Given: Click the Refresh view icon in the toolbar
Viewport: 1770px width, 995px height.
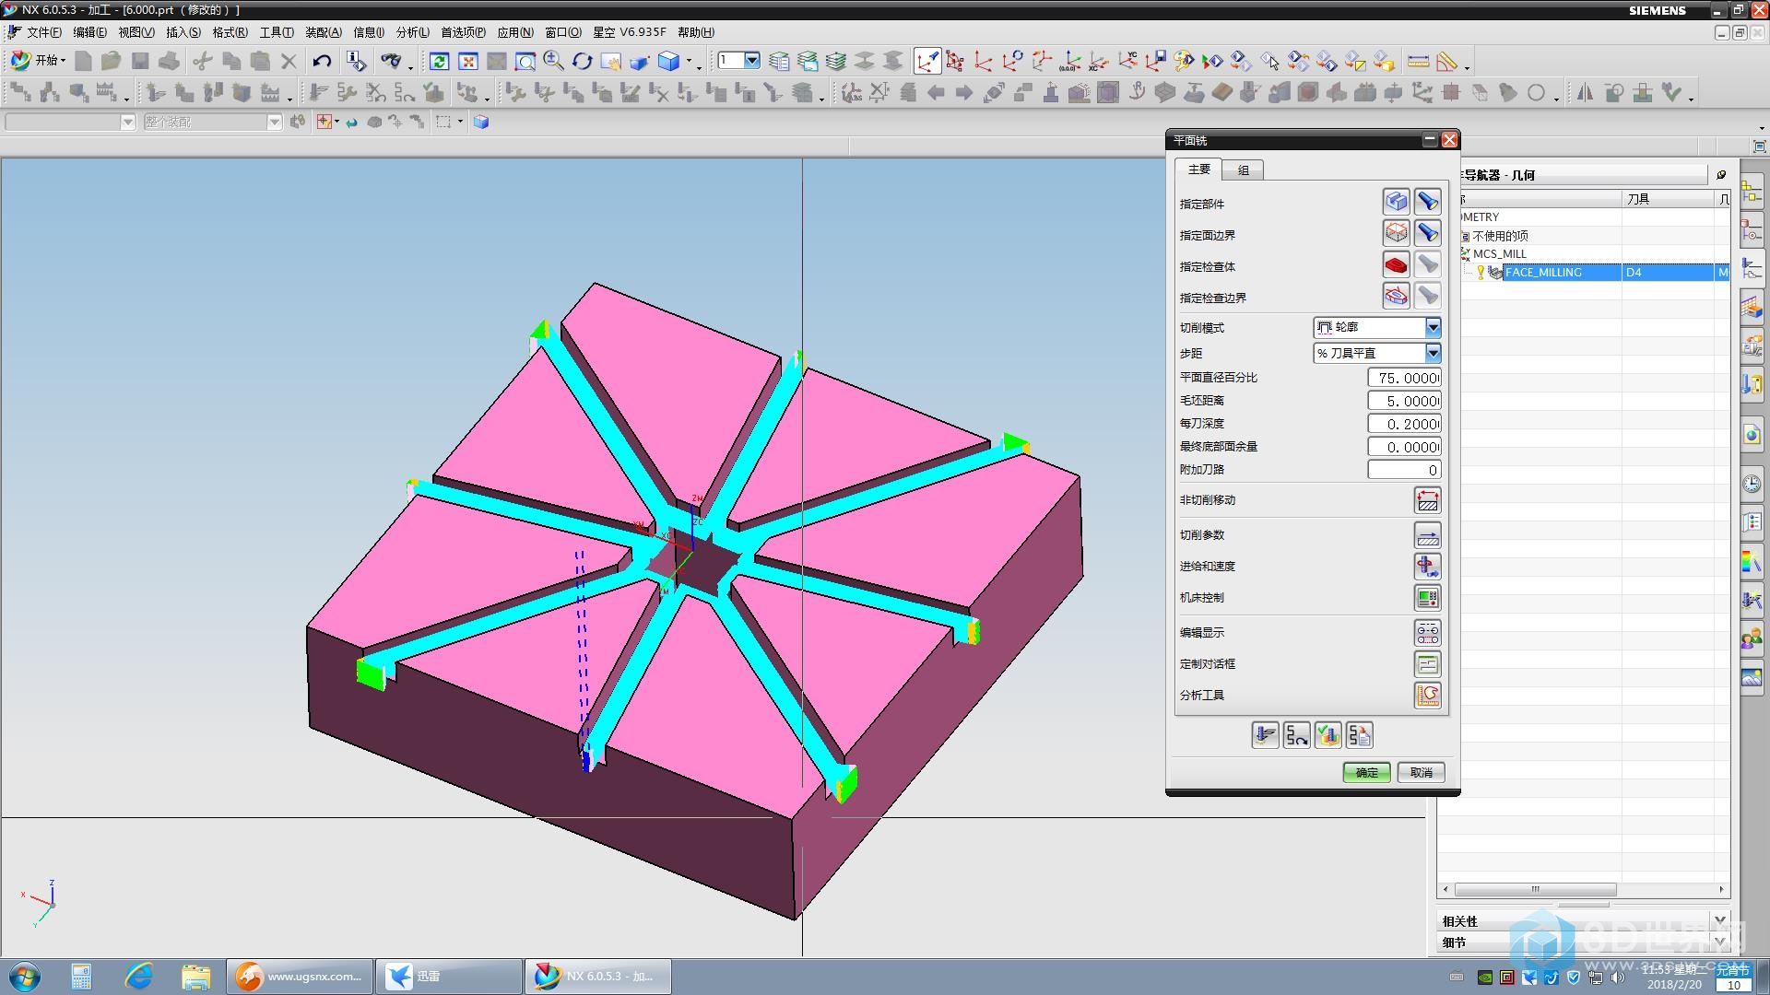Looking at the screenshot, I should (x=440, y=62).
